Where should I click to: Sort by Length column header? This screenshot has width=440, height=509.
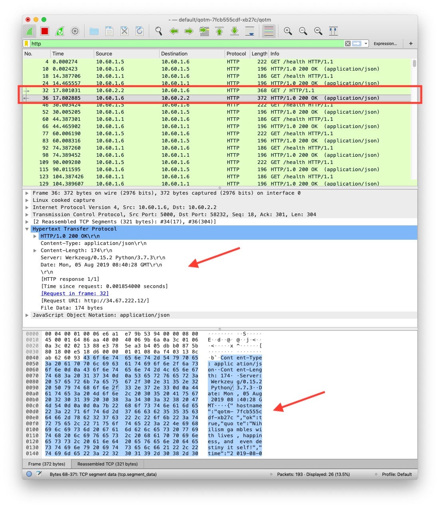pyautogui.click(x=259, y=54)
